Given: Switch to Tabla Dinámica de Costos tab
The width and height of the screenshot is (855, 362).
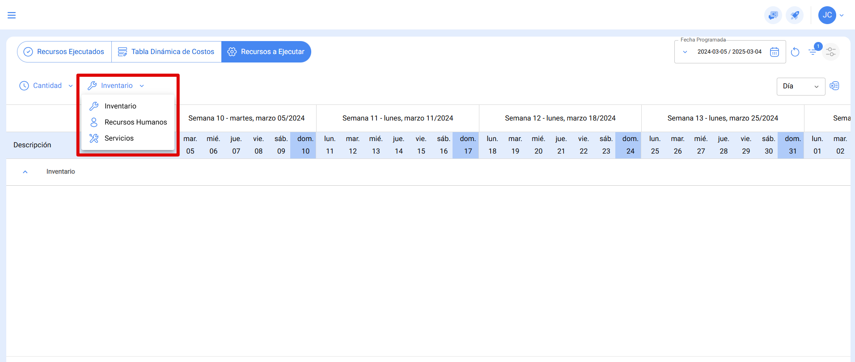Looking at the screenshot, I should (166, 52).
